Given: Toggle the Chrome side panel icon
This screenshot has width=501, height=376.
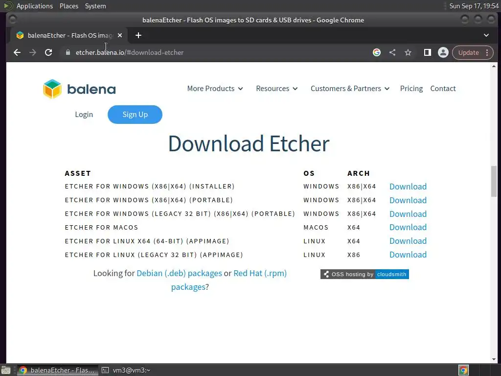Looking at the screenshot, I should point(428,52).
